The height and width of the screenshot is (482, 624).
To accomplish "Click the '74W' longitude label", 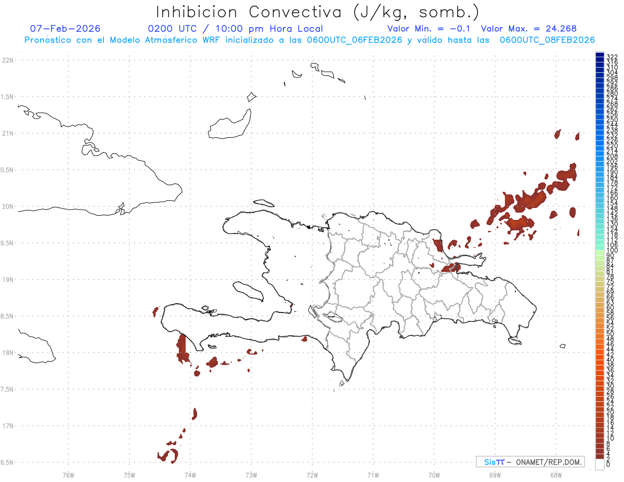I will (x=190, y=474).
